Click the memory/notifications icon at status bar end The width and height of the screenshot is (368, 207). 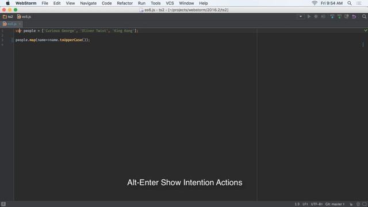point(364,204)
